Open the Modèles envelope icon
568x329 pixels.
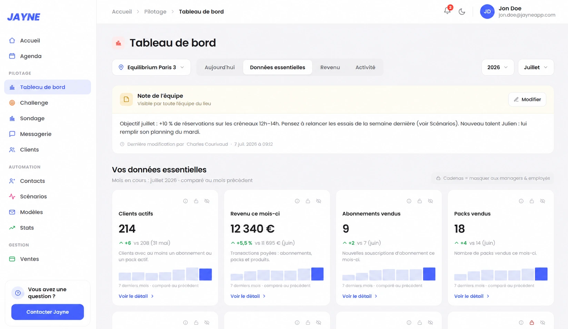tap(12, 212)
